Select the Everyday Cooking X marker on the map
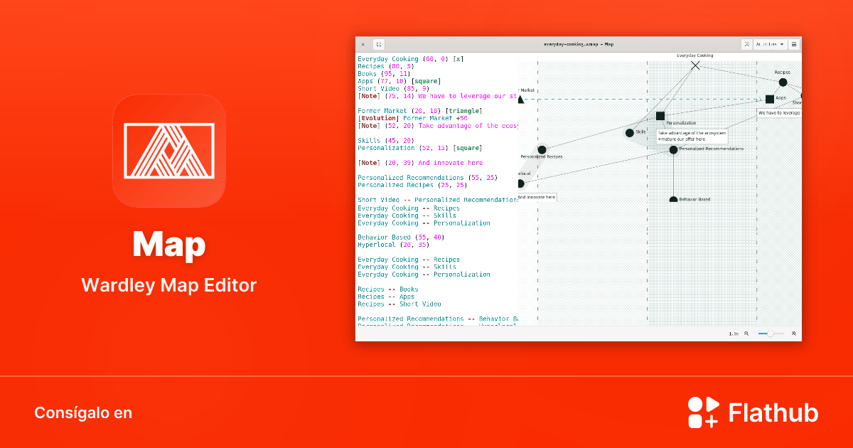This screenshot has height=448, width=853. pos(695,65)
